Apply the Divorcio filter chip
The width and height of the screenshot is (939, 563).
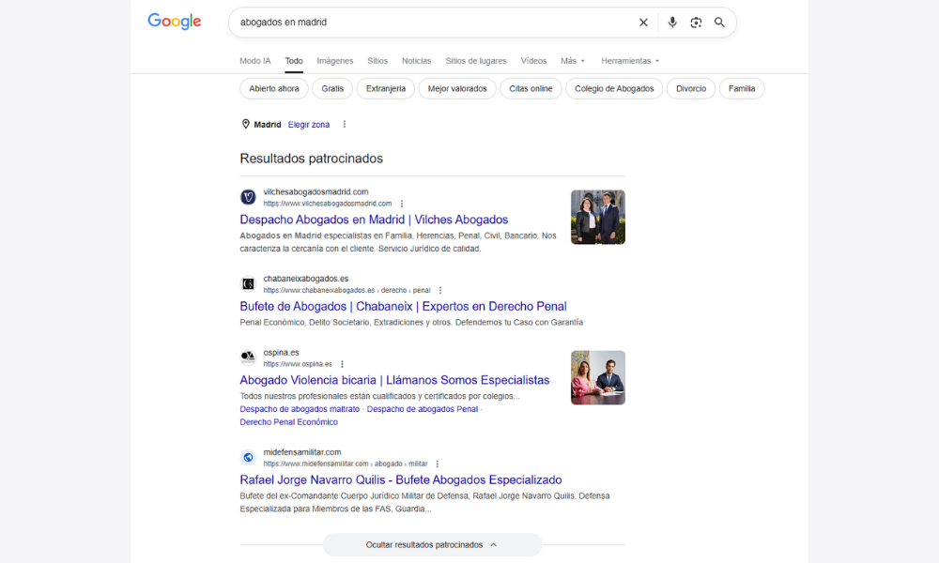click(x=691, y=88)
